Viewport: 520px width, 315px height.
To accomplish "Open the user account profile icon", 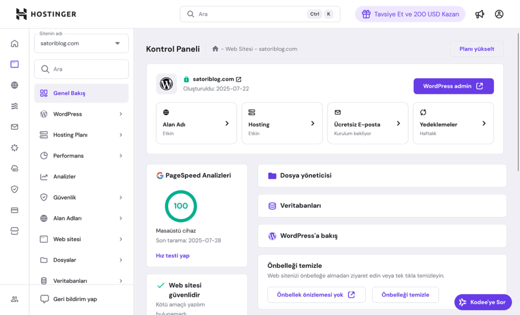I will click(499, 14).
